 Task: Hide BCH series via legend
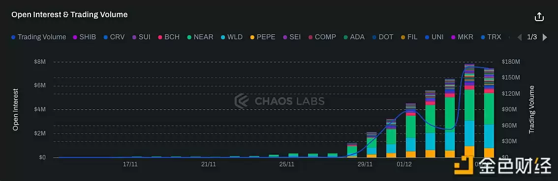169,37
